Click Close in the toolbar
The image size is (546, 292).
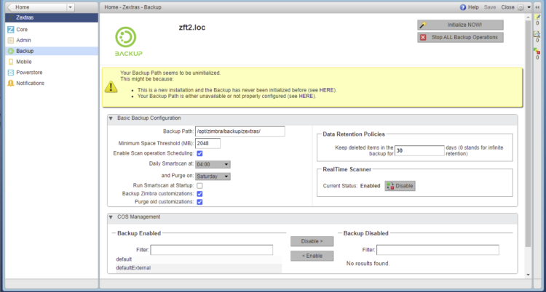click(x=507, y=7)
